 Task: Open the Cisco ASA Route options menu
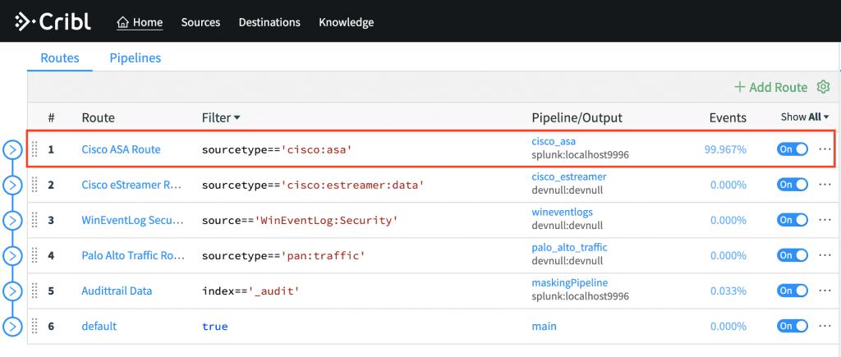pos(825,149)
